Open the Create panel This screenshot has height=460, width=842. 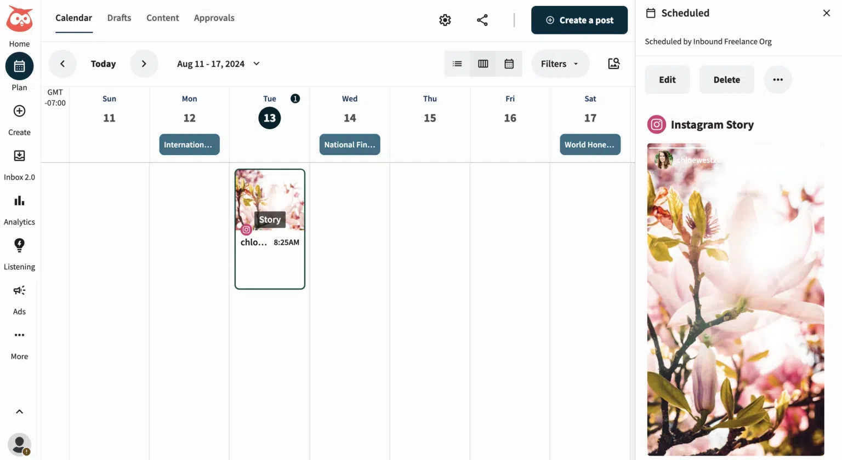[x=20, y=111]
